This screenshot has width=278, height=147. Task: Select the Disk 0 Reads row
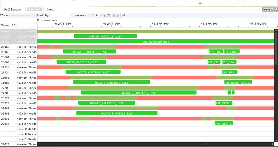(18, 129)
